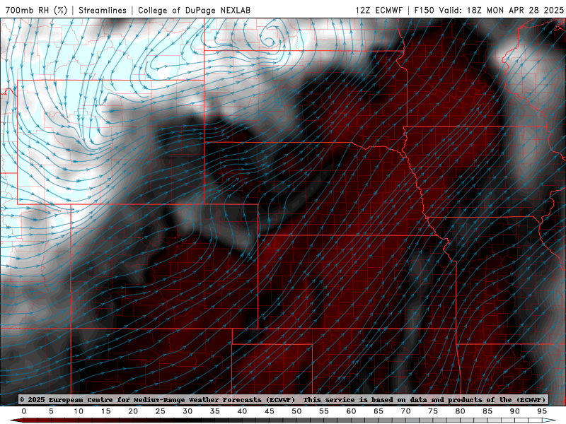This screenshot has height=424, width=566.
Task: Pick the colorbar label "20"
Action: click(133, 411)
